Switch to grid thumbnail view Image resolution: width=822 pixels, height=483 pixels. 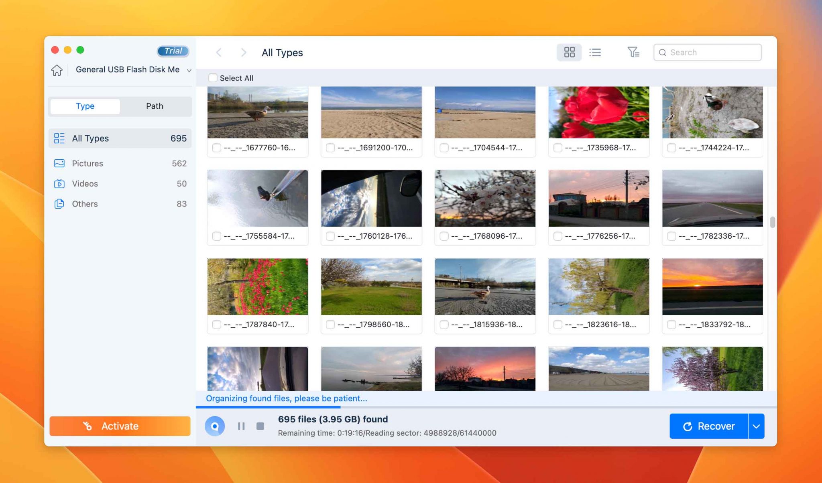pyautogui.click(x=569, y=53)
